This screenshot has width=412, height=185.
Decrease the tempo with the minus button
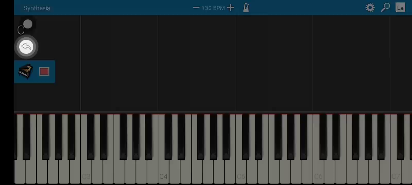click(196, 8)
